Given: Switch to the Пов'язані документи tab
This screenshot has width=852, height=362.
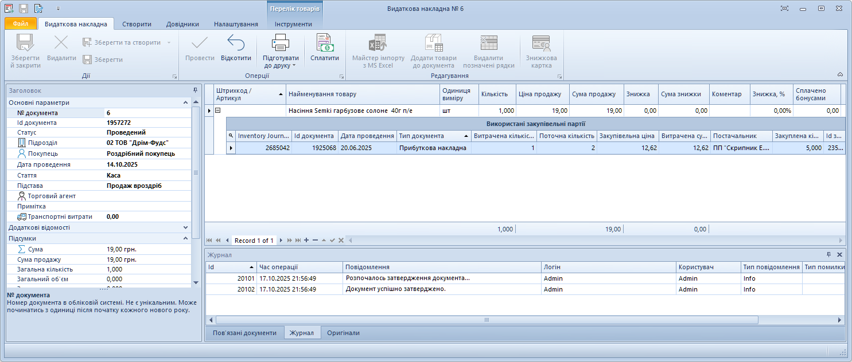Looking at the screenshot, I should 244,333.
